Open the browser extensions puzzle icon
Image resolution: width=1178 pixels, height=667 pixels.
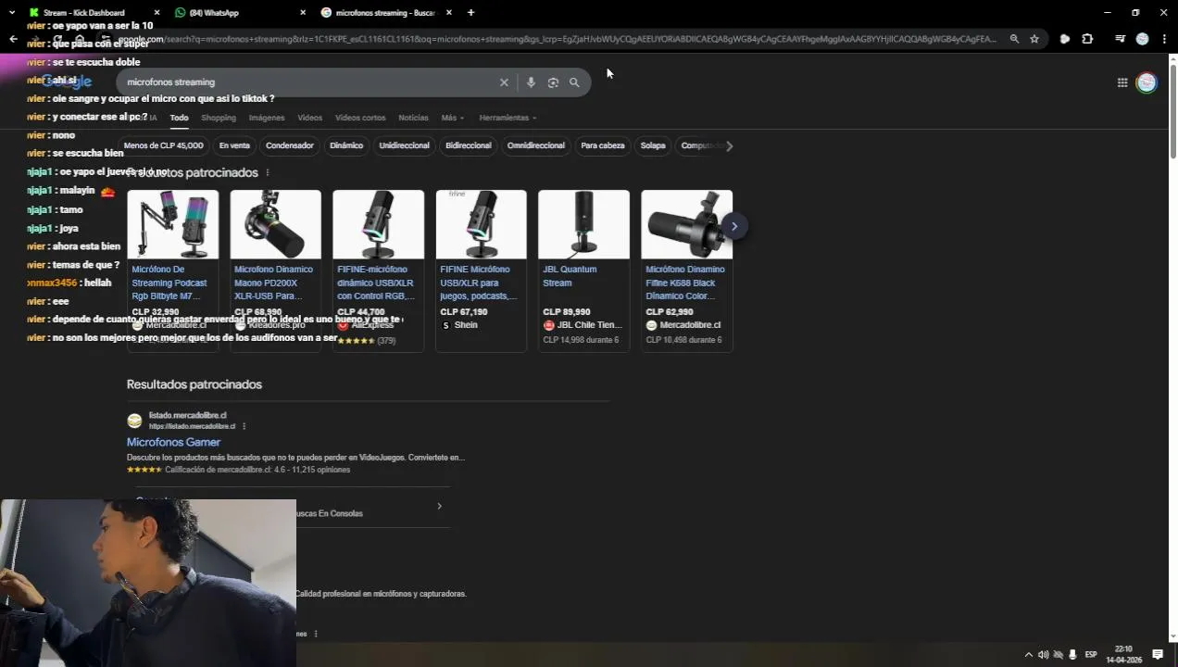[1087, 39]
